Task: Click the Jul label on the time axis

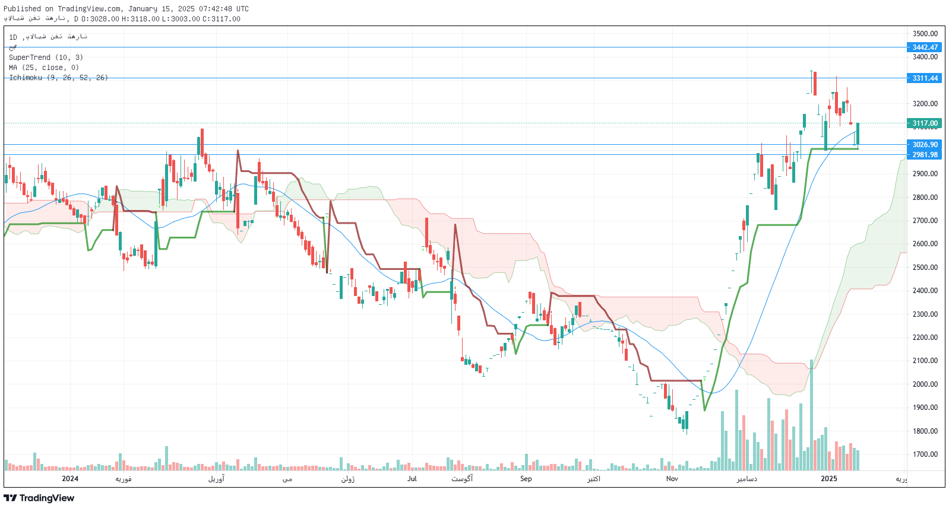Action: (x=412, y=479)
